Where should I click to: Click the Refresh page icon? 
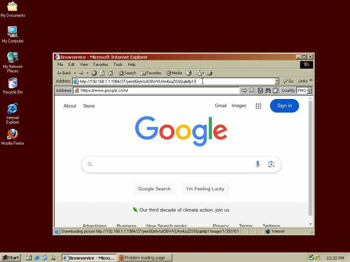[102, 73]
